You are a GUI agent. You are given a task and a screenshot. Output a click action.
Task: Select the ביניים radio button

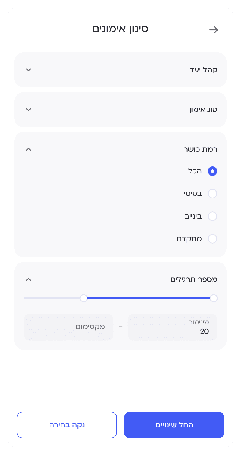pyautogui.click(x=213, y=216)
